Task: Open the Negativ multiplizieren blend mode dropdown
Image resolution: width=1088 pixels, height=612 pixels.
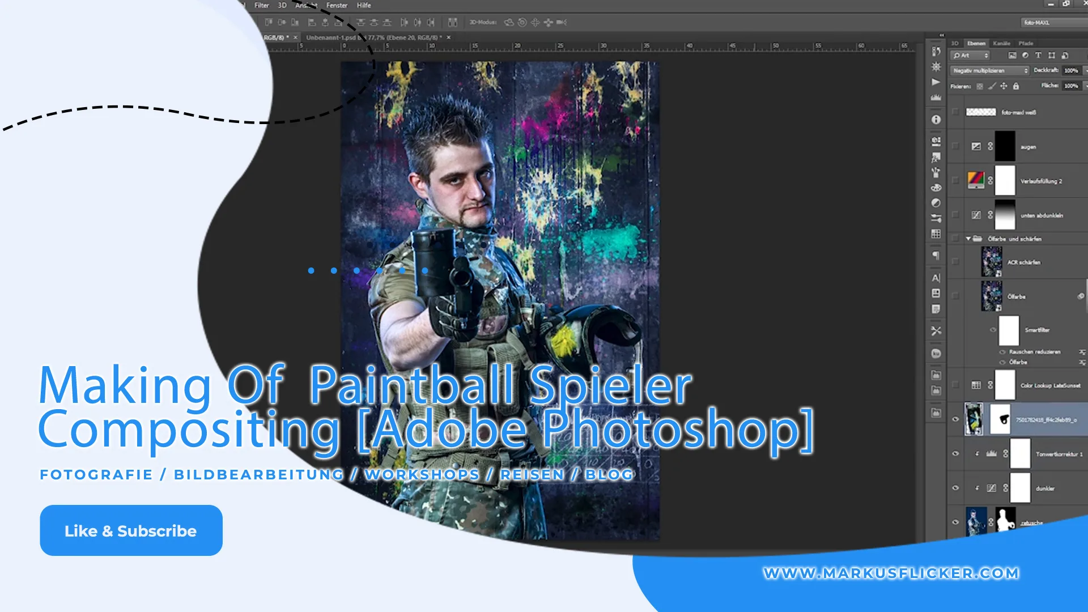Action: click(989, 71)
